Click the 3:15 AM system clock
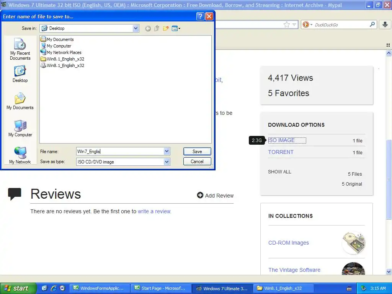Image resolution: width=392 pixels, height=294 pixels. click(x=378, y=288)
